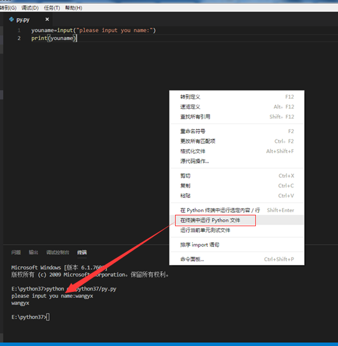
Task: Switch to the 终端 panel tab
Action: coord(82,252)
